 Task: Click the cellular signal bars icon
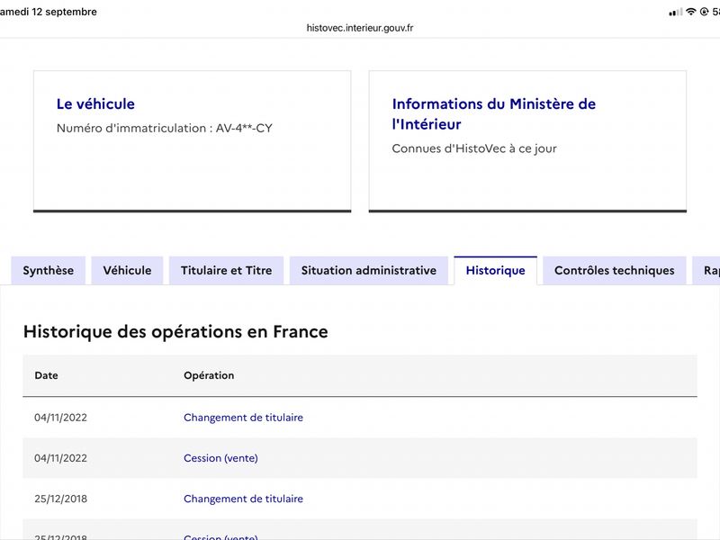[676, 13]
